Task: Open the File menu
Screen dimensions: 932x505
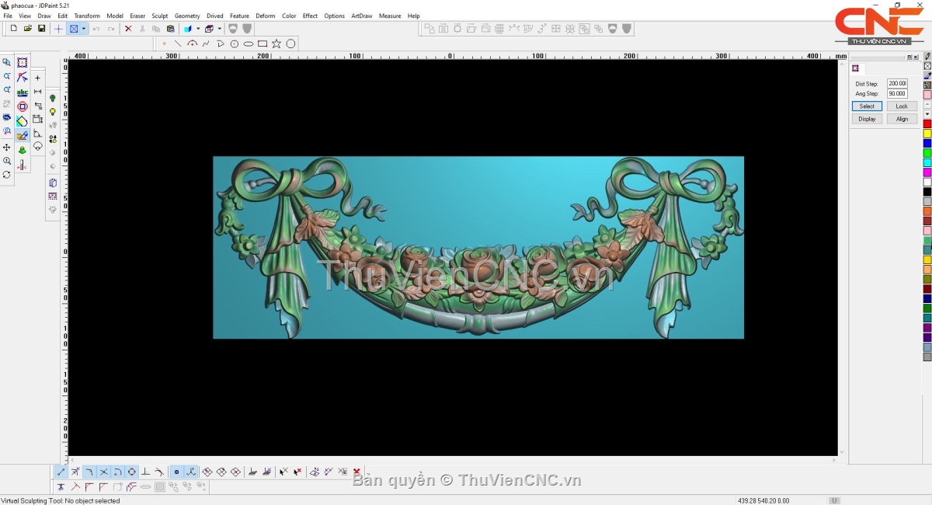Action: 8,16
